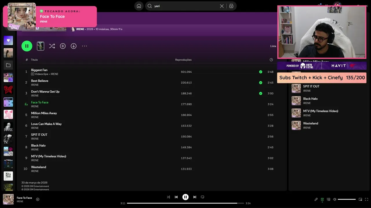Open the album's more options ellipsis

84,46
